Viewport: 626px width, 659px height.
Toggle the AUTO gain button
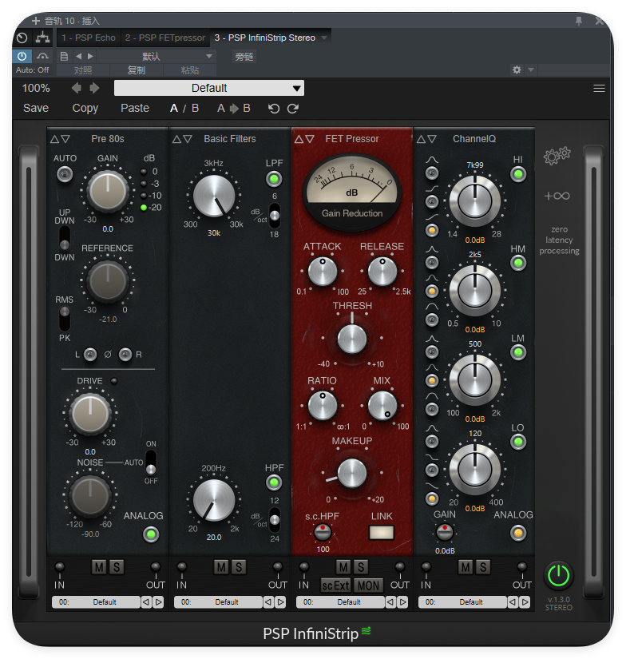point(65,173)
